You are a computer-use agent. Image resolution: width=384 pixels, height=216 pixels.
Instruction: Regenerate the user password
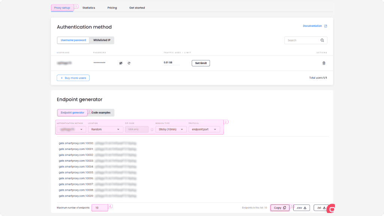pyautogui.click(x=129, y=63)
